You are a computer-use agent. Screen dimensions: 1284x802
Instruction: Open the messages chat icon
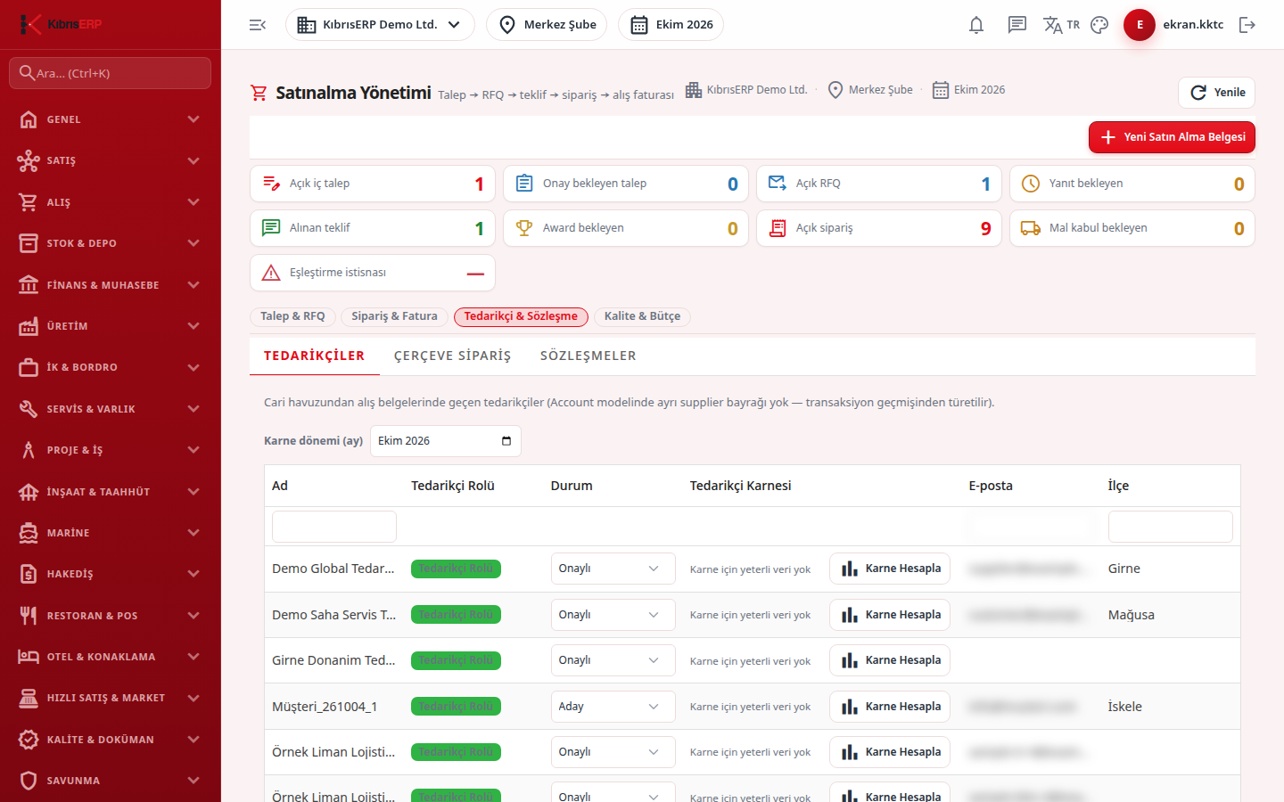coord(1017,25)
